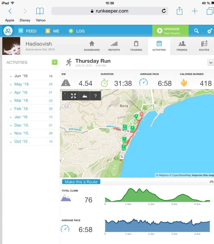Open the ME menu item
Screen dimensions: 214x244
tap(52, 31)
